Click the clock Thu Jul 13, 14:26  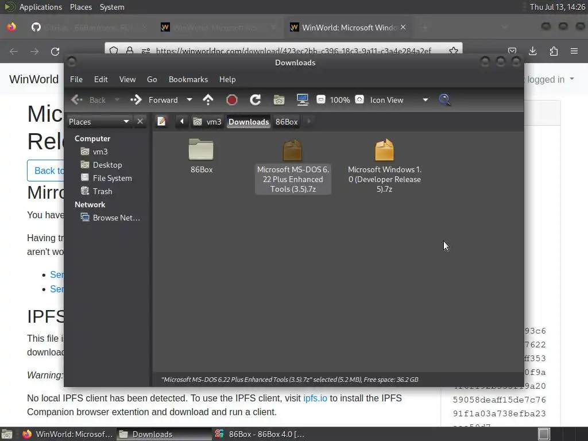click(557, 7)
